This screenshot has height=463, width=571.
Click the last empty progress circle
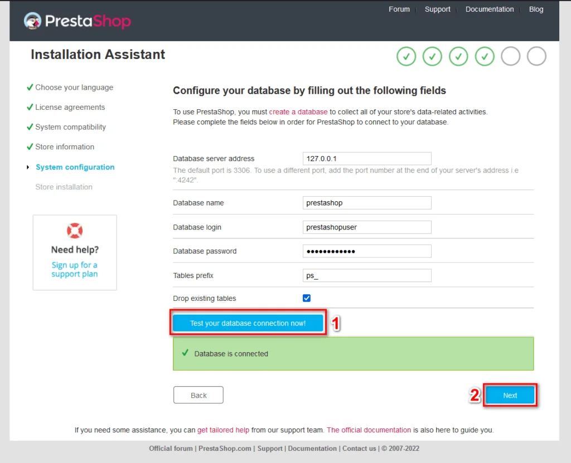point(537,56)
